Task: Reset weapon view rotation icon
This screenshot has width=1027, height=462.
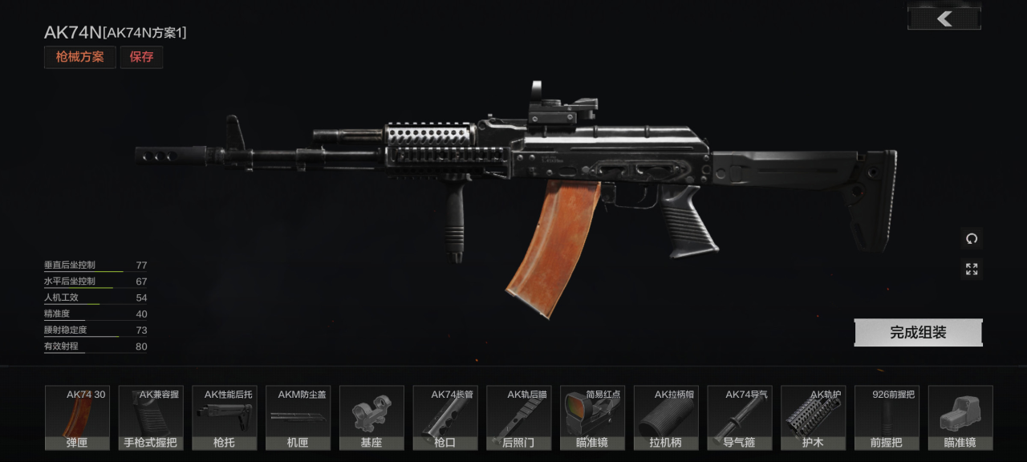Action: 972,238
